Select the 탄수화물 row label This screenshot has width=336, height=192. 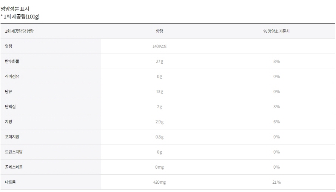tap(12, 61)
